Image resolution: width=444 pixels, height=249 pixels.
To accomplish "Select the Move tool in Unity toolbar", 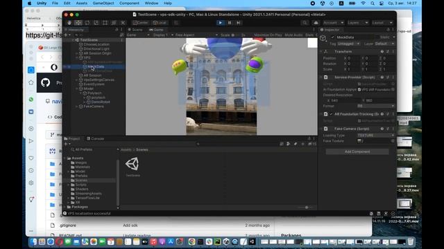I will tap(78, 23).
